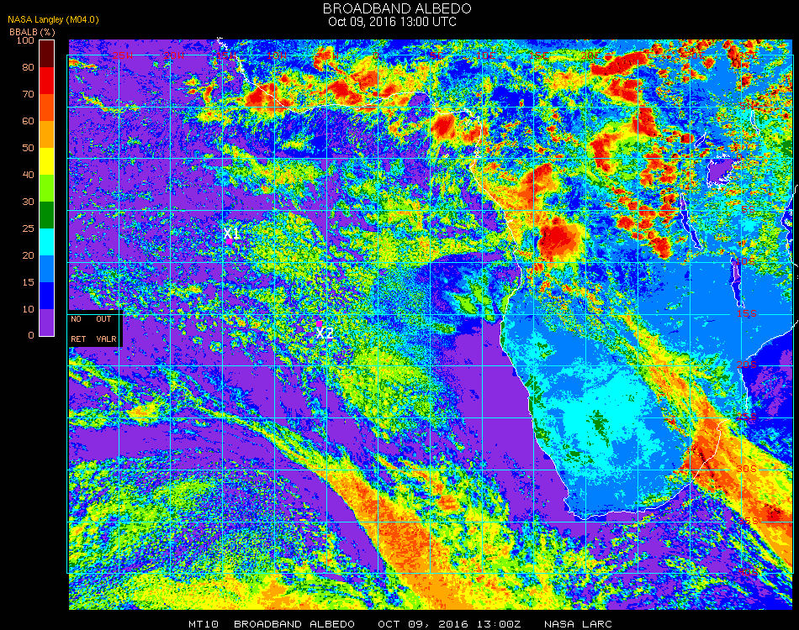This screenshot has width=799, height=630.
Task: Click the 'BROADBAND ALBEDO' title at top
Action: 397,8
